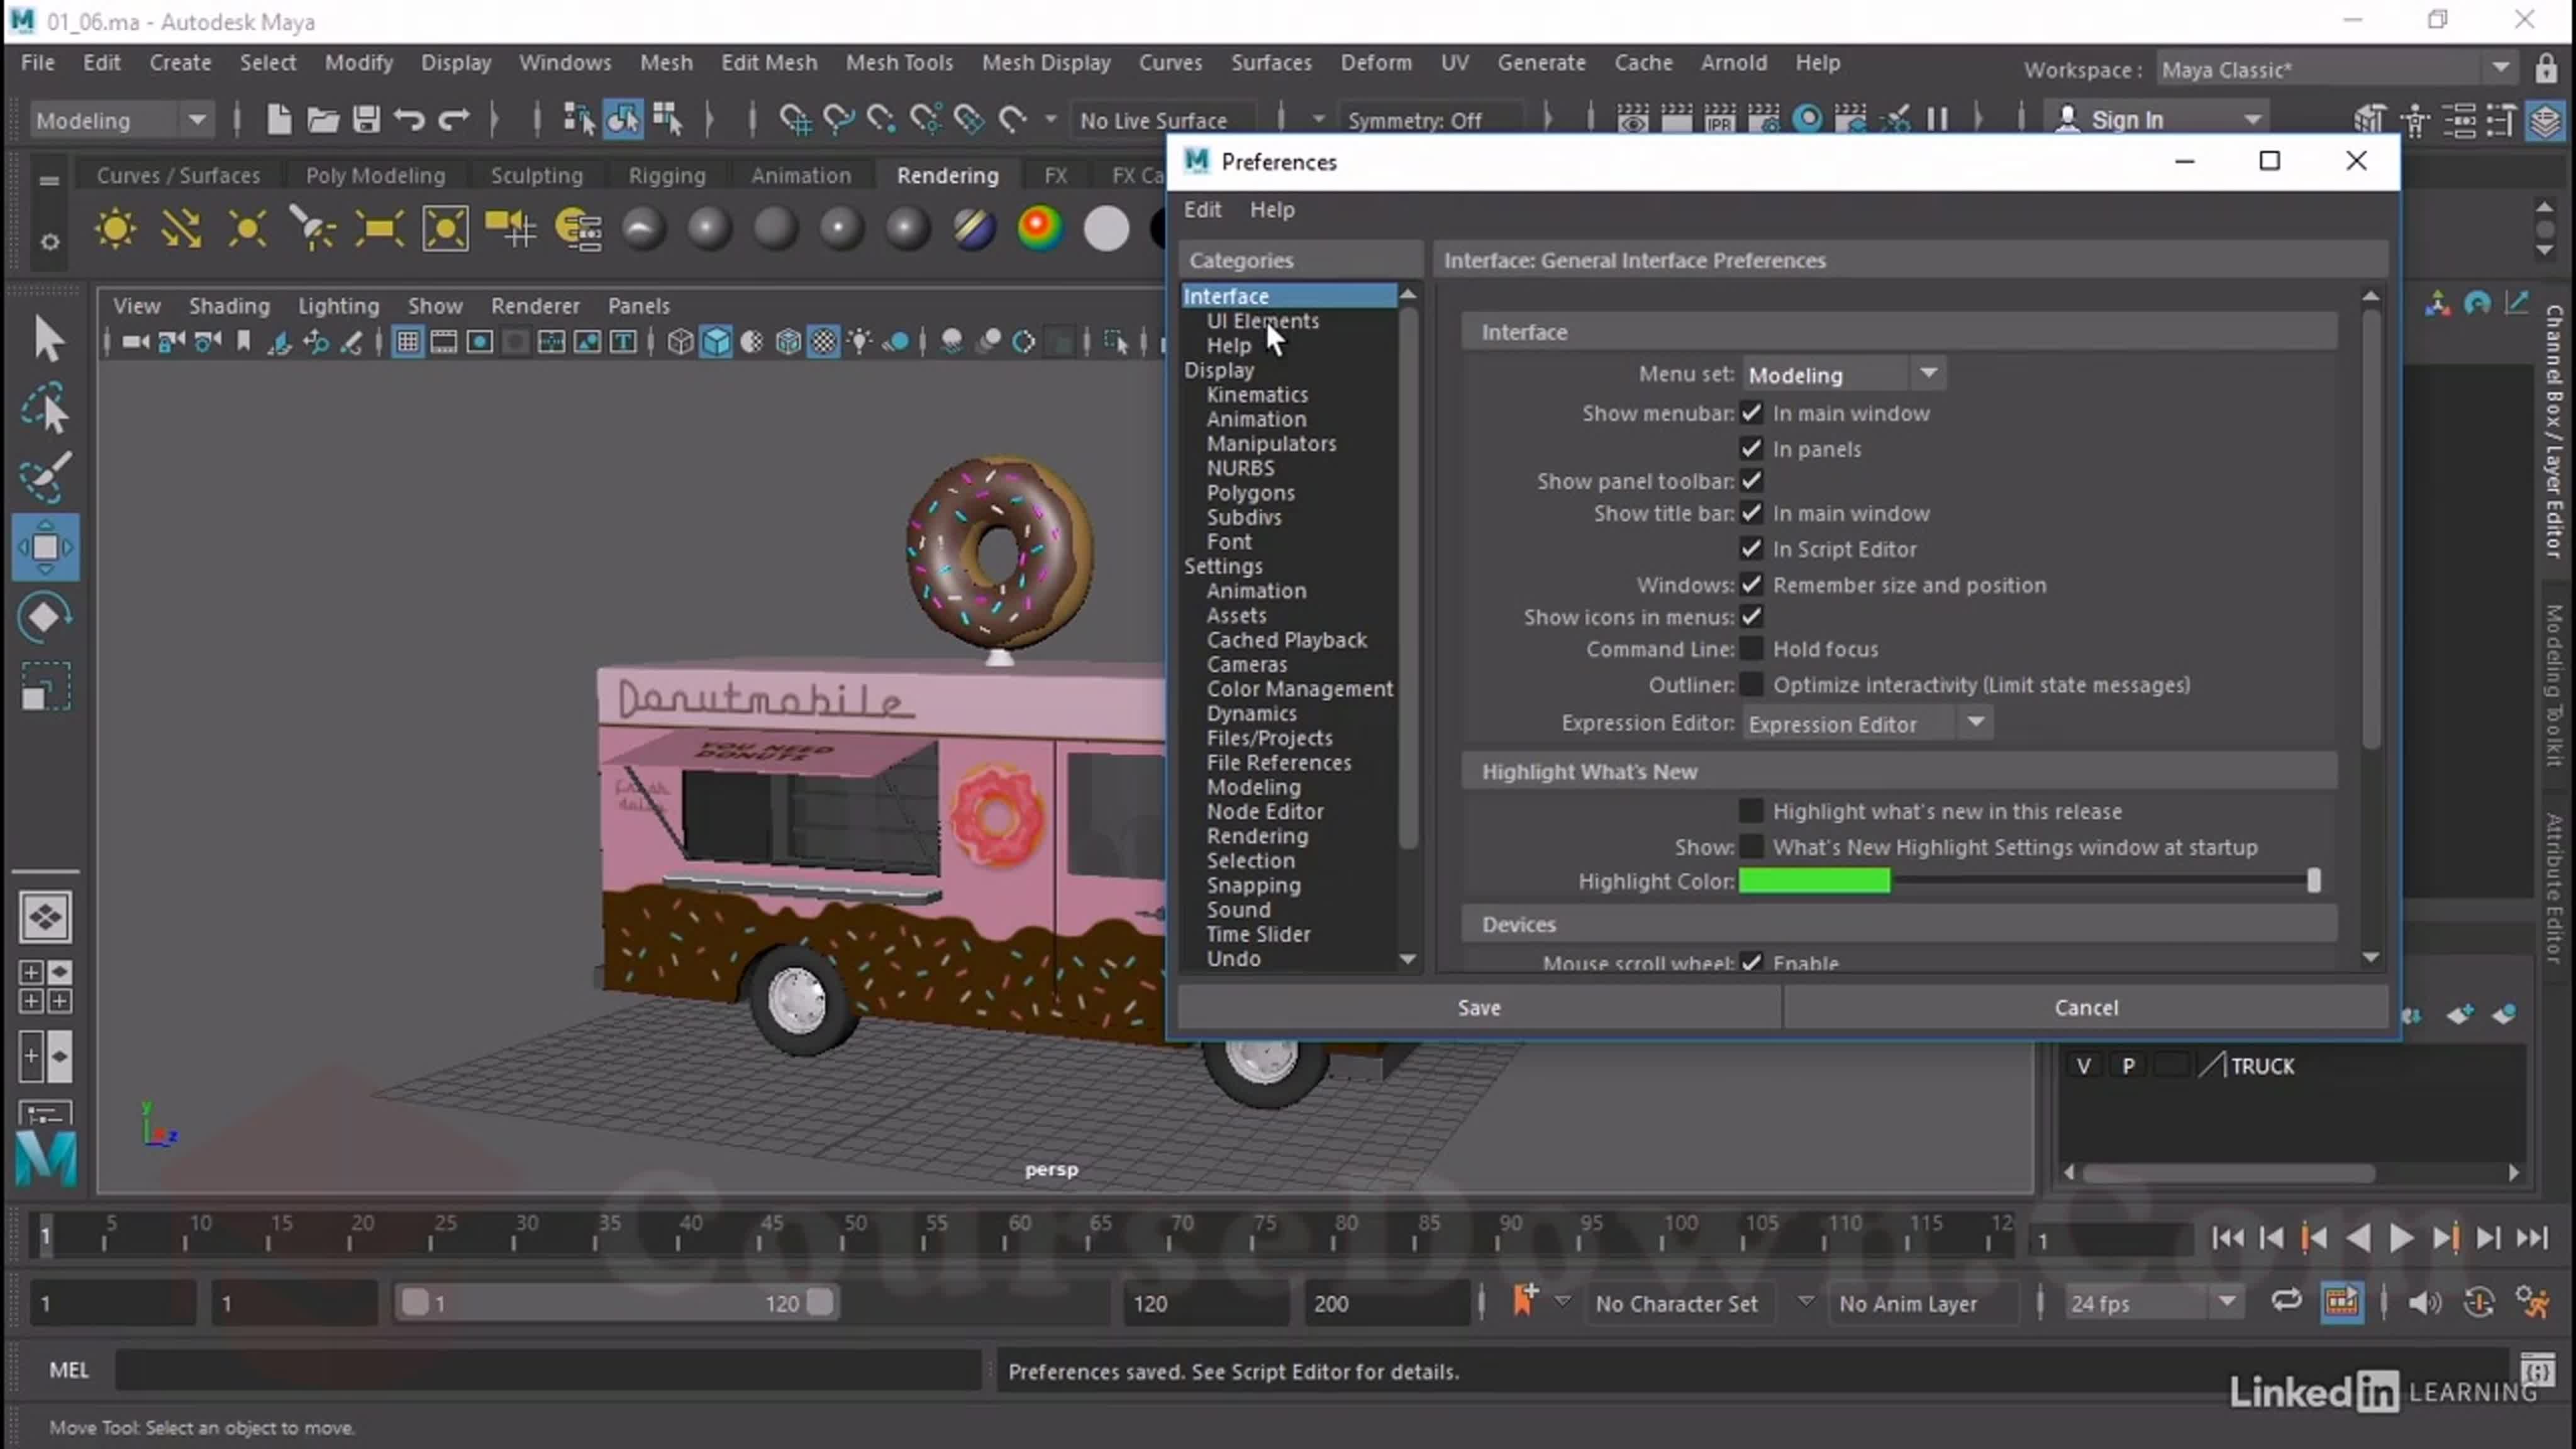
Task: Select the Scale tool
Action: point(46,686)
